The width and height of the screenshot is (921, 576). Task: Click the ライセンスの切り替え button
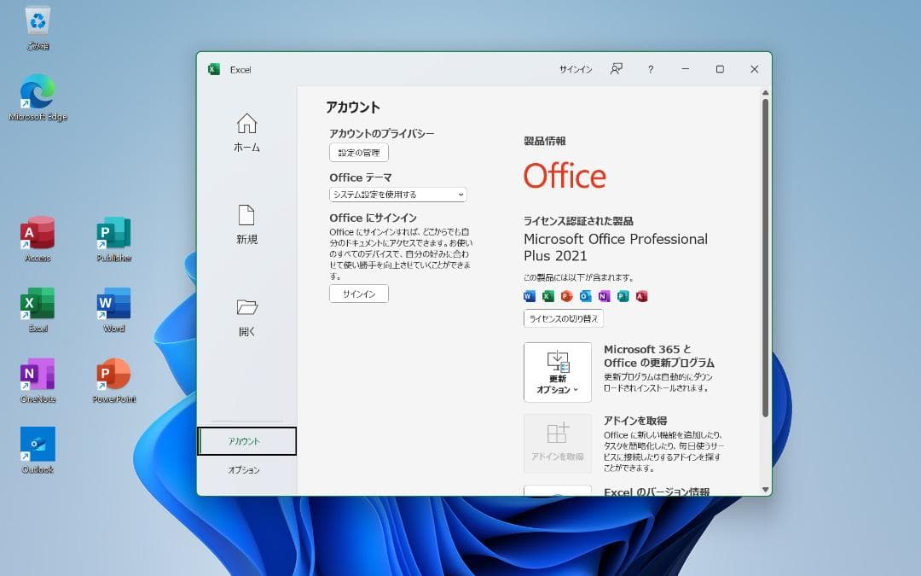point(562,318)
